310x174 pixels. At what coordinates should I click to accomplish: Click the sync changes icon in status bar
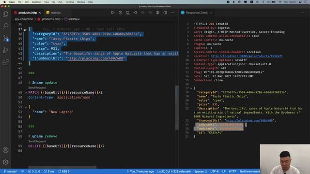[x=23, y=172]
